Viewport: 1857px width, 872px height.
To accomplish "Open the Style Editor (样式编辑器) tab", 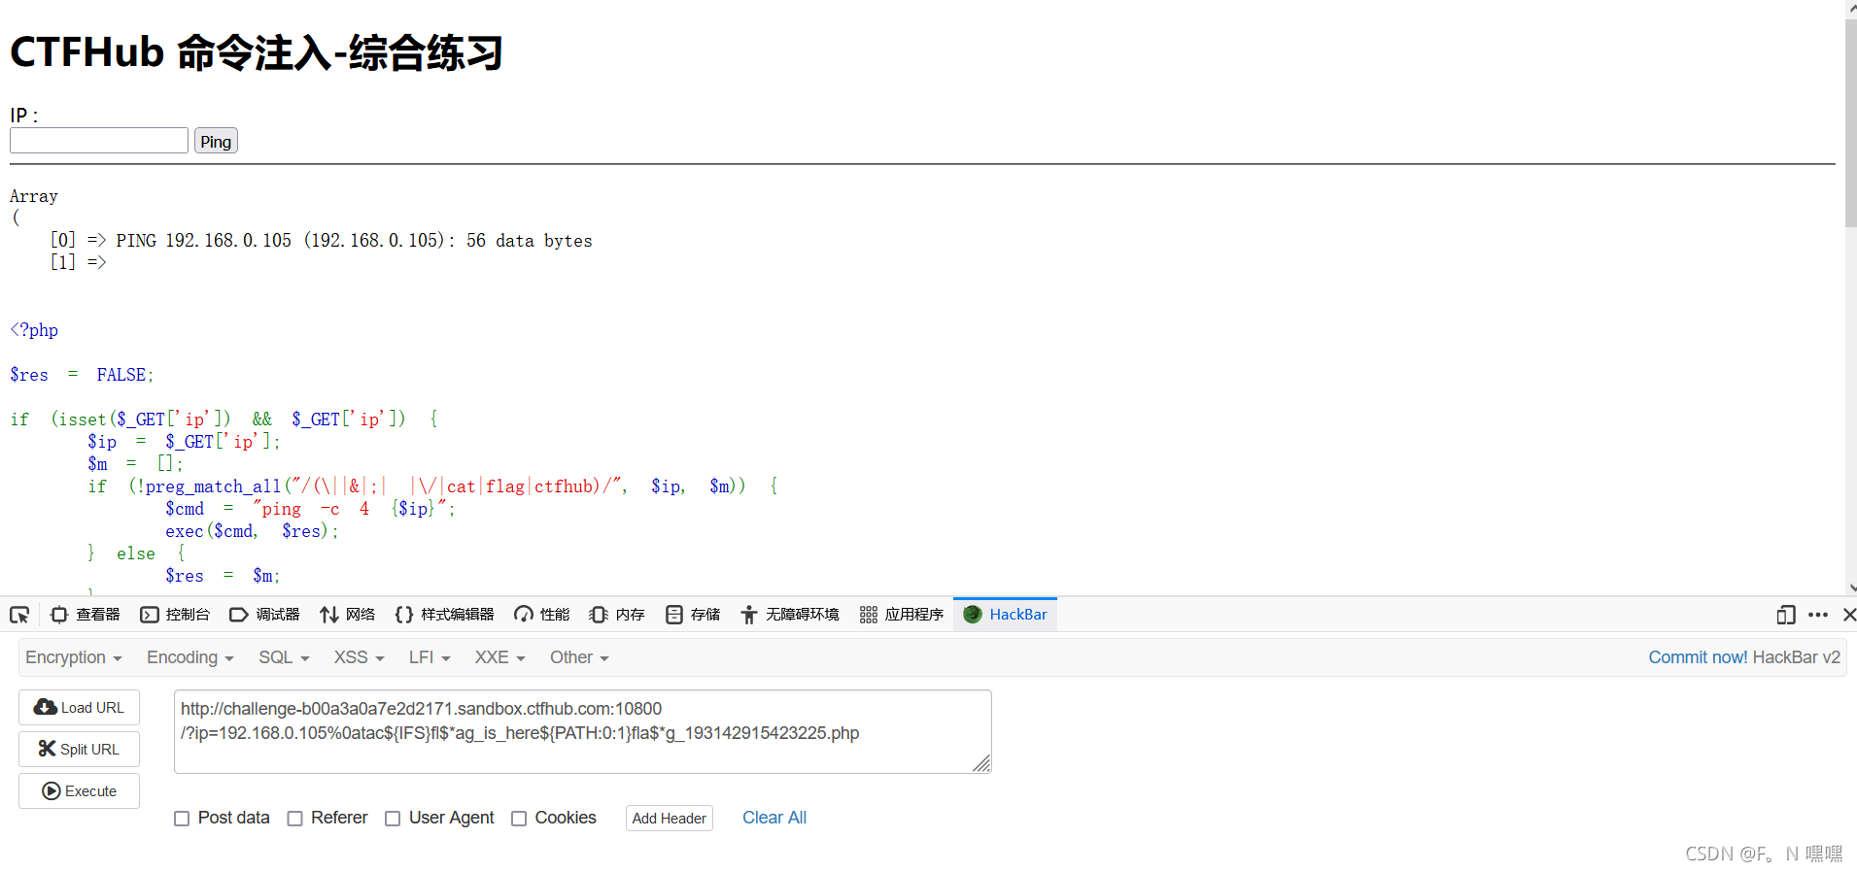I will [444, 615].
